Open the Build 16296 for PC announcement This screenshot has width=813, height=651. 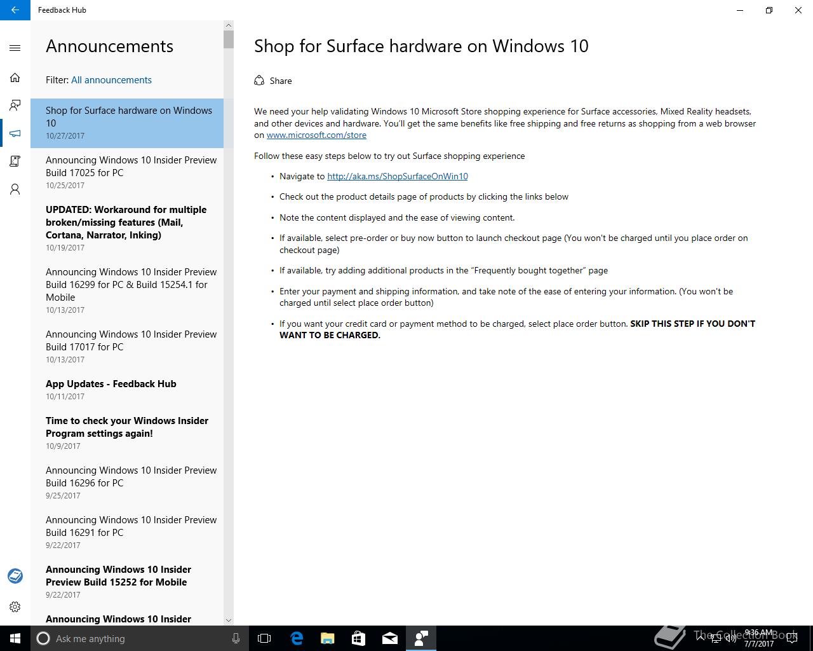tap(127, 483)
